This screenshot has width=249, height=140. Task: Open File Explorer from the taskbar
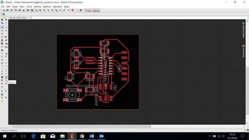click(62, 136)
